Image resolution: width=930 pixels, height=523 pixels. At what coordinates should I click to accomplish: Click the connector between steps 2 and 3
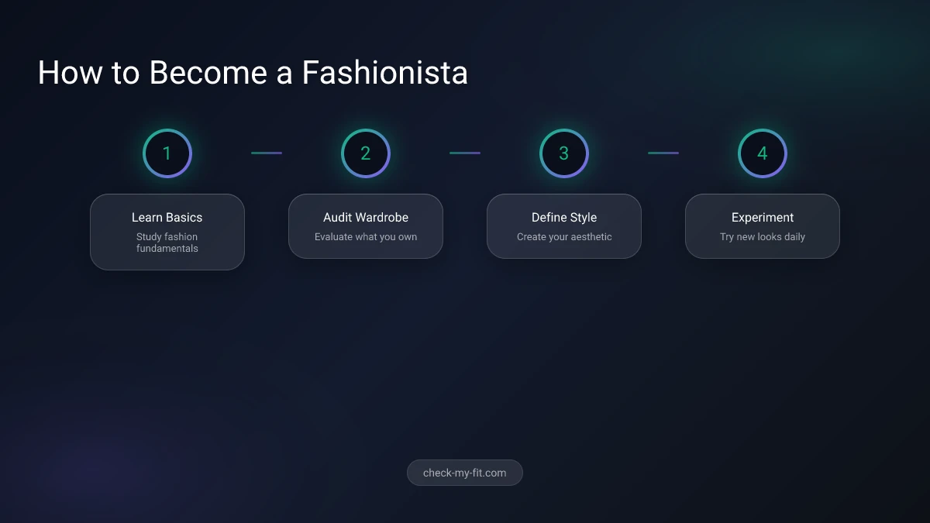coord(465,153)
